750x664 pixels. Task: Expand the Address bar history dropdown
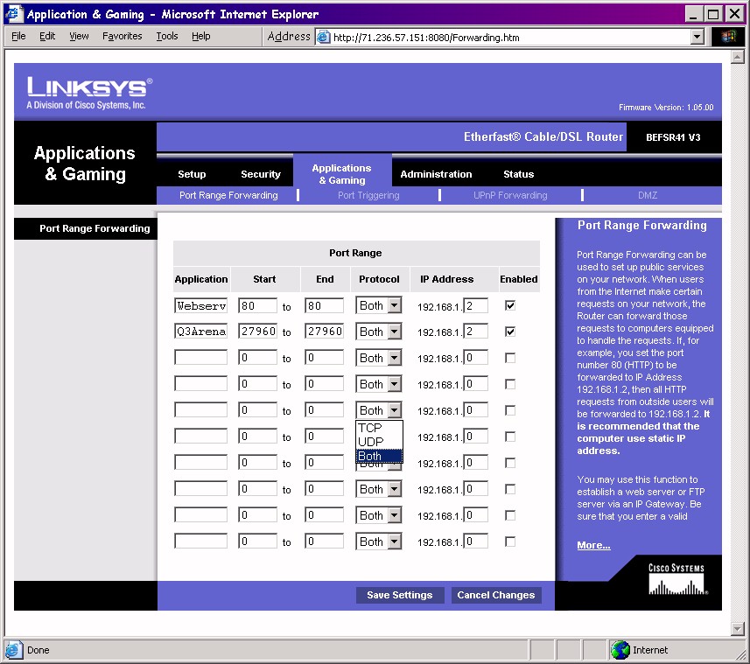[697, 38]
